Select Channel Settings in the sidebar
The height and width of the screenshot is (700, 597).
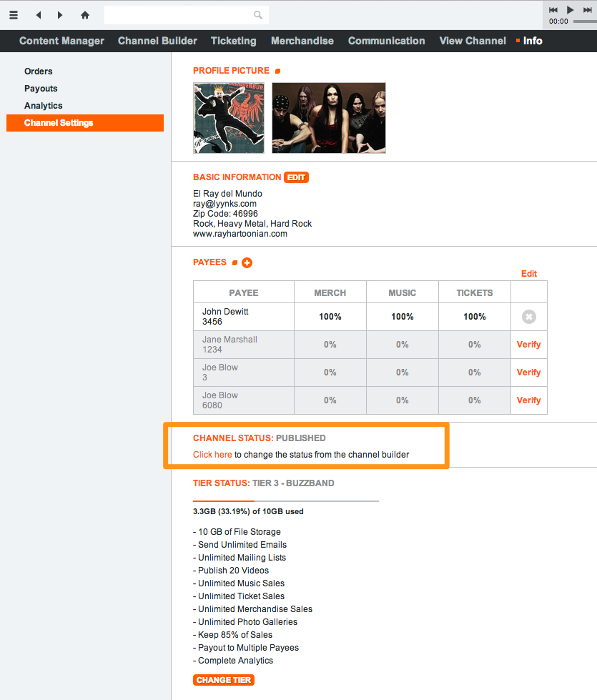tap(85, 123)
